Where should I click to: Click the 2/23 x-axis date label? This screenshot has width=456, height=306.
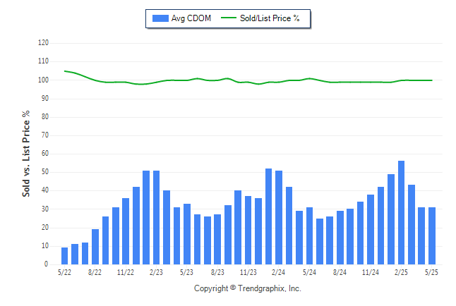tap(156, 272)
